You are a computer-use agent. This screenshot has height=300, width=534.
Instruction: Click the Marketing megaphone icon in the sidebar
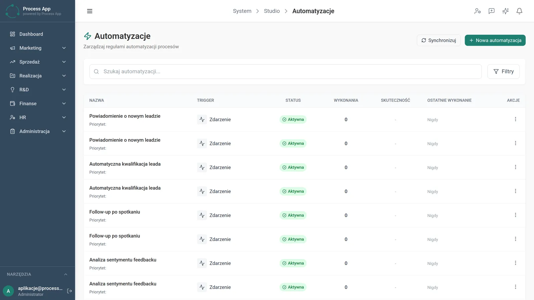[12, 48]
